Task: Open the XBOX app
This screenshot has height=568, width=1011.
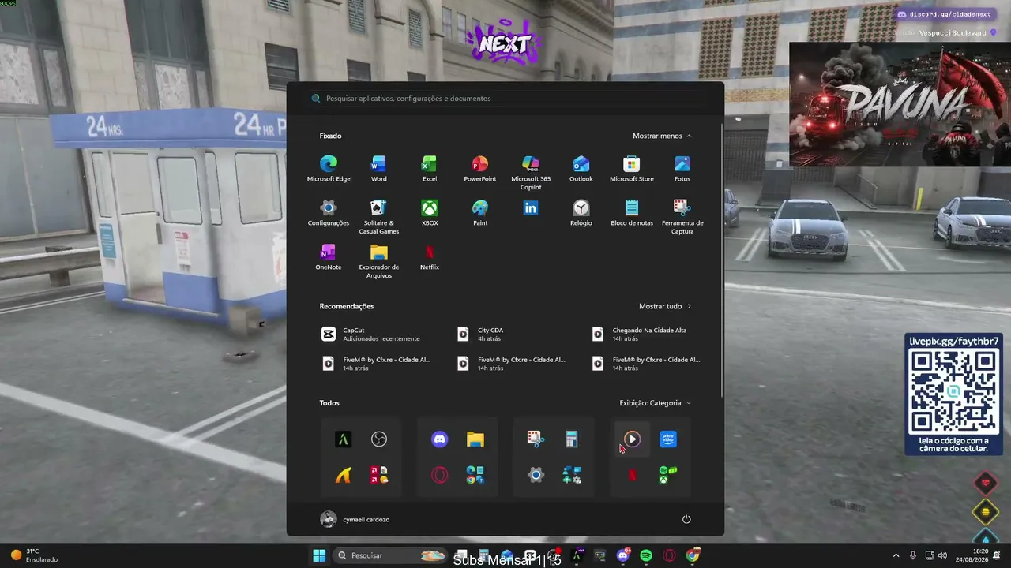Action: point(430,213)
